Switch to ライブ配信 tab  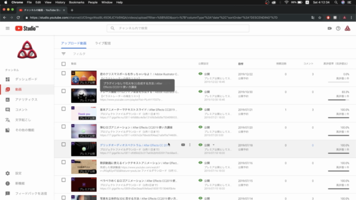click(103, 43)
